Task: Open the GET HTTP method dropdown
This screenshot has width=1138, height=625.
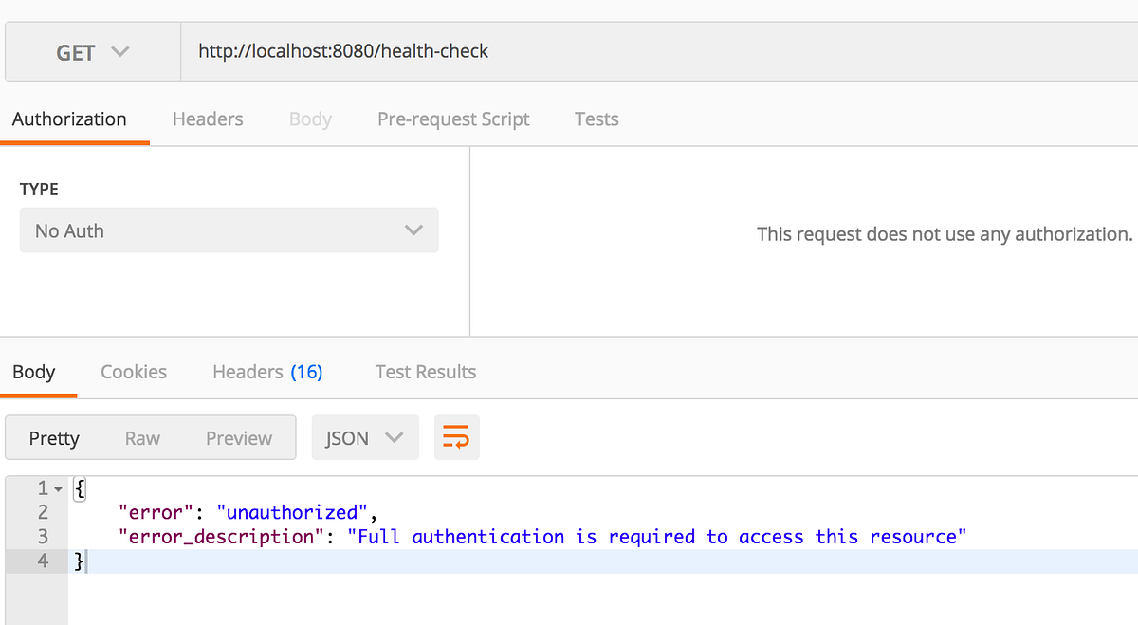Action: pyautogui.click(x=92, y=52)
